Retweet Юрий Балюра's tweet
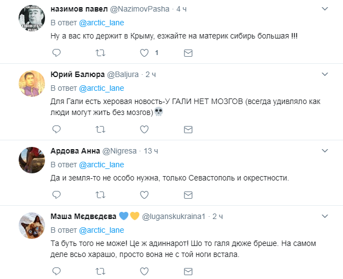Image resolution: width=343 pixels, height=279 pixels. [100, 129]
